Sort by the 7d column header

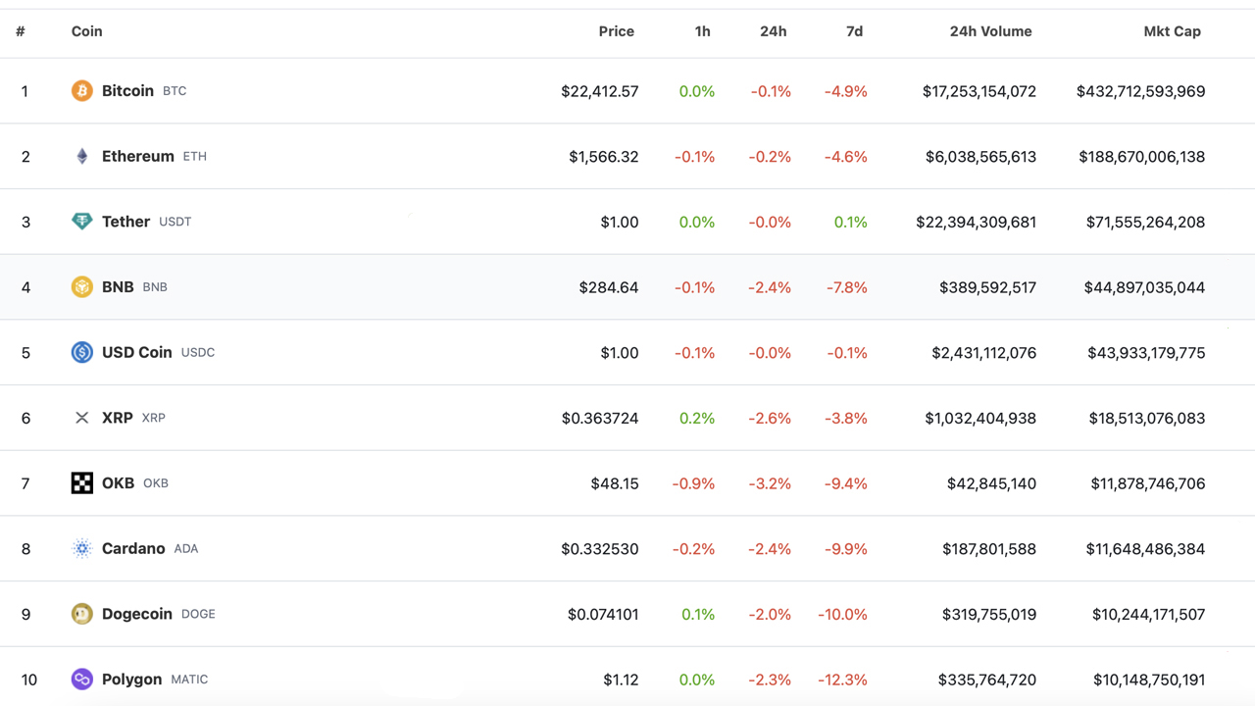coord(855,31)
